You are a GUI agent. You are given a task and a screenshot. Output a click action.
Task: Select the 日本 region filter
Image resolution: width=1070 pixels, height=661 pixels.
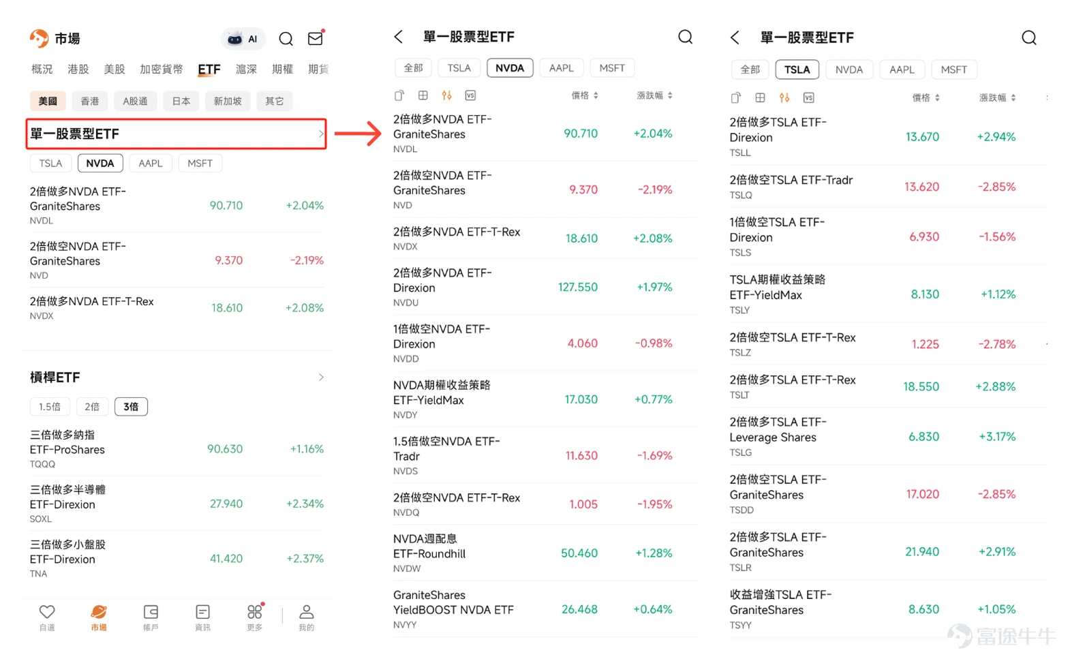181,101
